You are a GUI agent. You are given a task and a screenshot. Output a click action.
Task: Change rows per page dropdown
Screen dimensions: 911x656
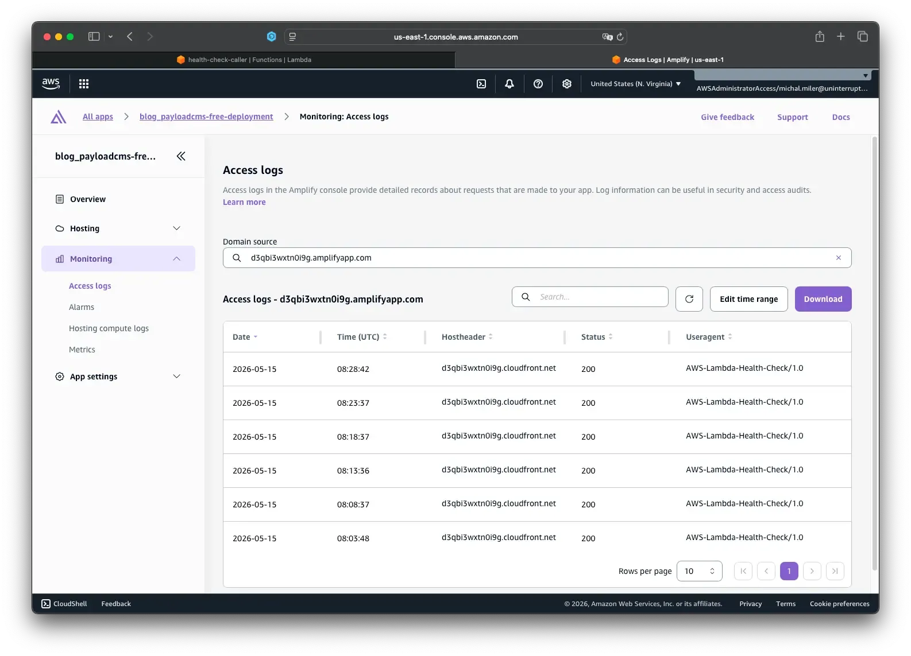[700, 571]
